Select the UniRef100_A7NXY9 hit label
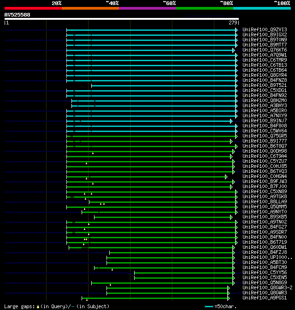 [x=265, y=115]
